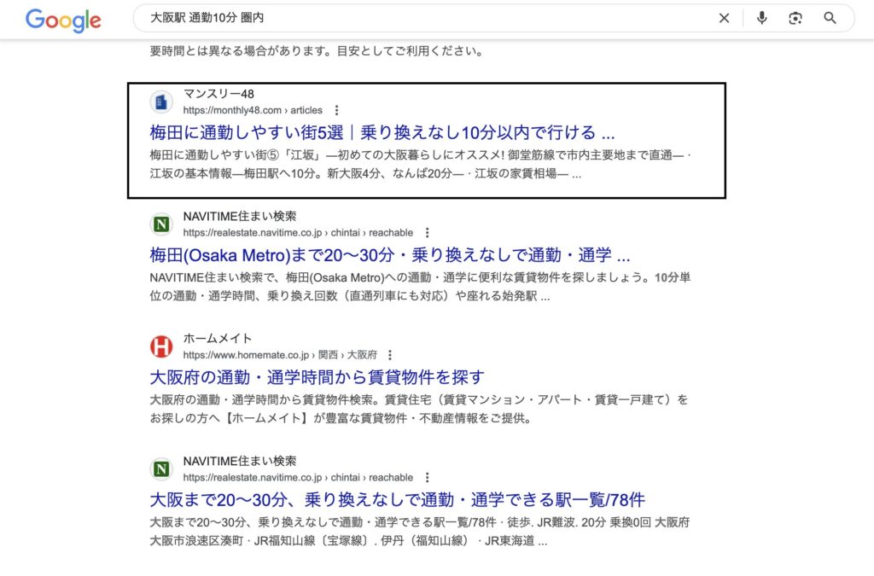Click NAVITIME favicon above the 梅田(Osaka Metro) result
The width and height of the screenshot is (874, 576).
tap(161, 224)
